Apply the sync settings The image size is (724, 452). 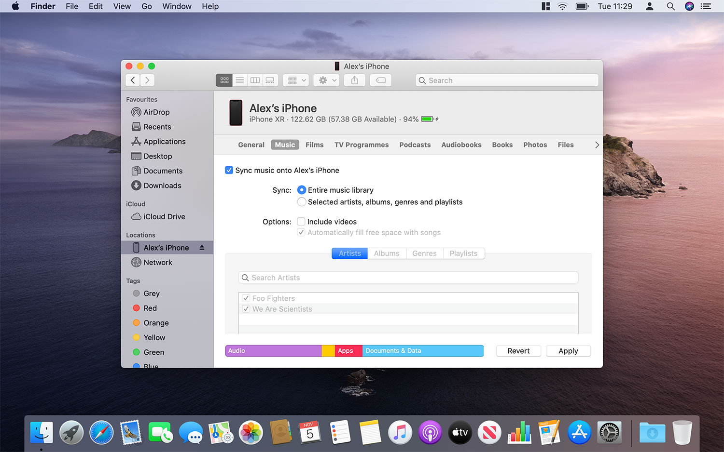(568, 351)
